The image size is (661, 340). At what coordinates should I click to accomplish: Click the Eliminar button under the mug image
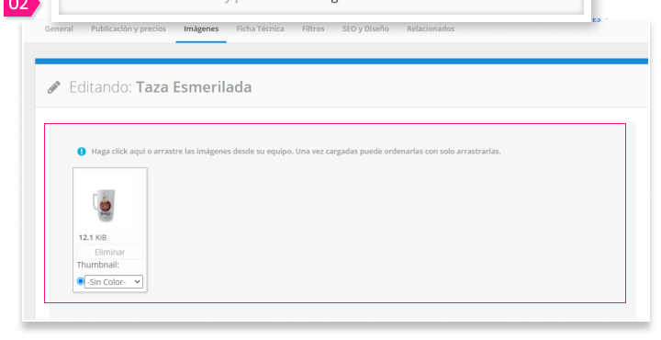(109, 252)
